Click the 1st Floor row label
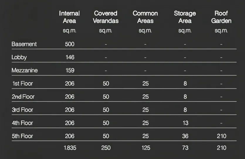The image size is (245, 159). pyautogui.click(x=22, y=84)
